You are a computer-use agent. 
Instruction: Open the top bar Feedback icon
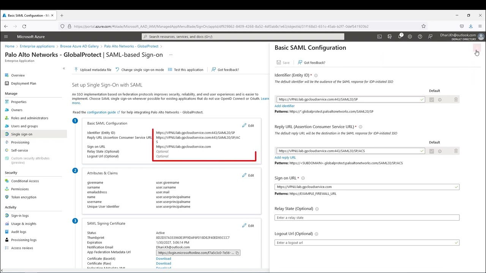430,37
